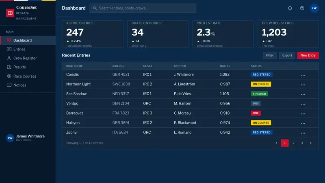Sort by Boat Name column header

coord(74,66)
